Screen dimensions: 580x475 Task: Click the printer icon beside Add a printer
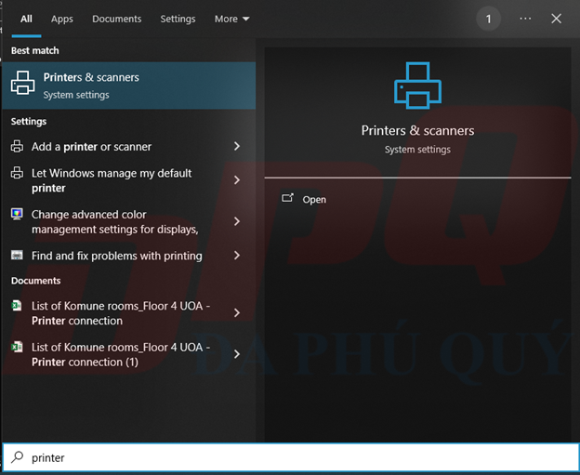17,147
